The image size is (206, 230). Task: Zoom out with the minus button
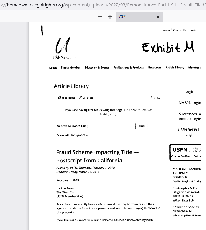[x=100, y=17]
